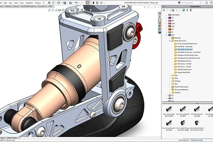Click the Add File Location icon in Design Library
The image size is (213, 142).
173,10
